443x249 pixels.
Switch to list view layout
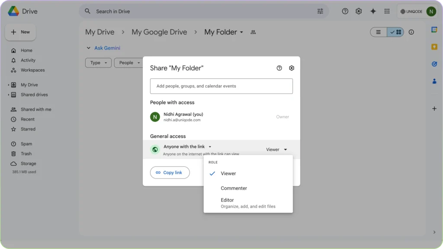(378, 32)
